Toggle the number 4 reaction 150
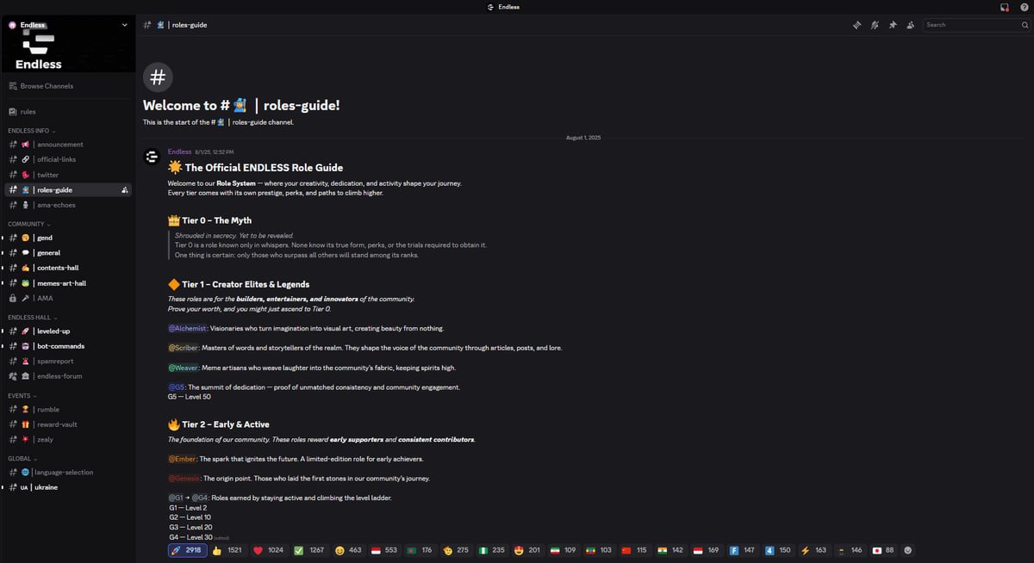The image size is (1034, 563). pos(778,550)
